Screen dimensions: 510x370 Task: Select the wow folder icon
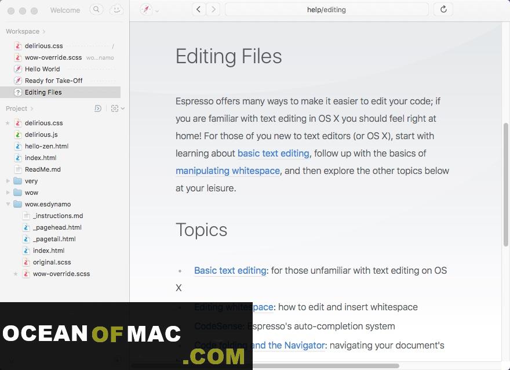(x=18, y=193)
